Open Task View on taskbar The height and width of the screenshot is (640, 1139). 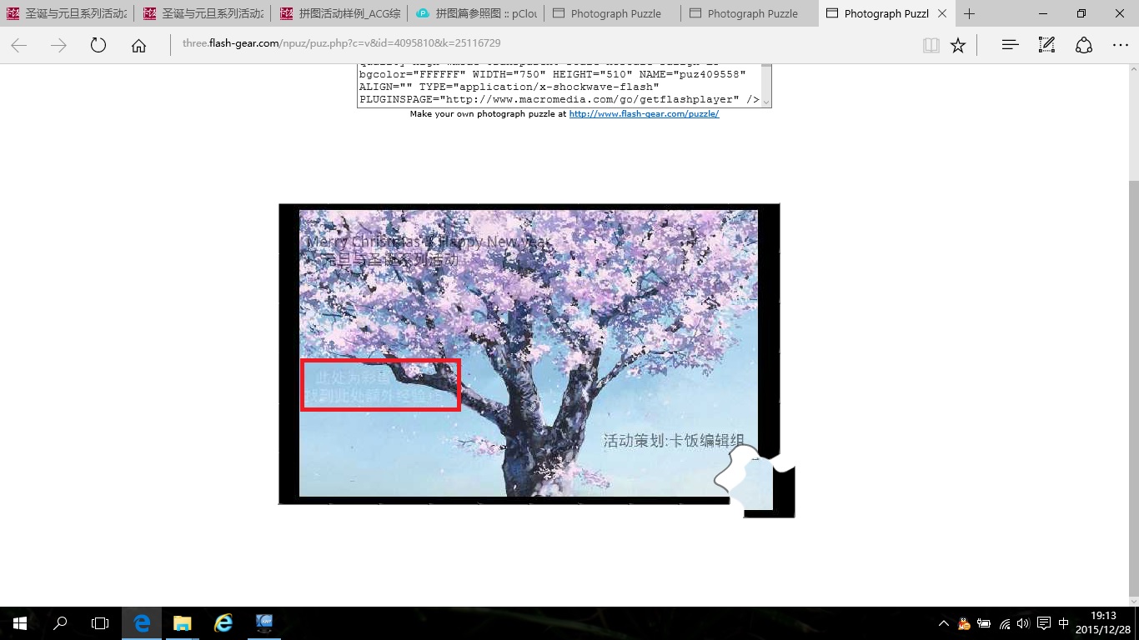100,622
